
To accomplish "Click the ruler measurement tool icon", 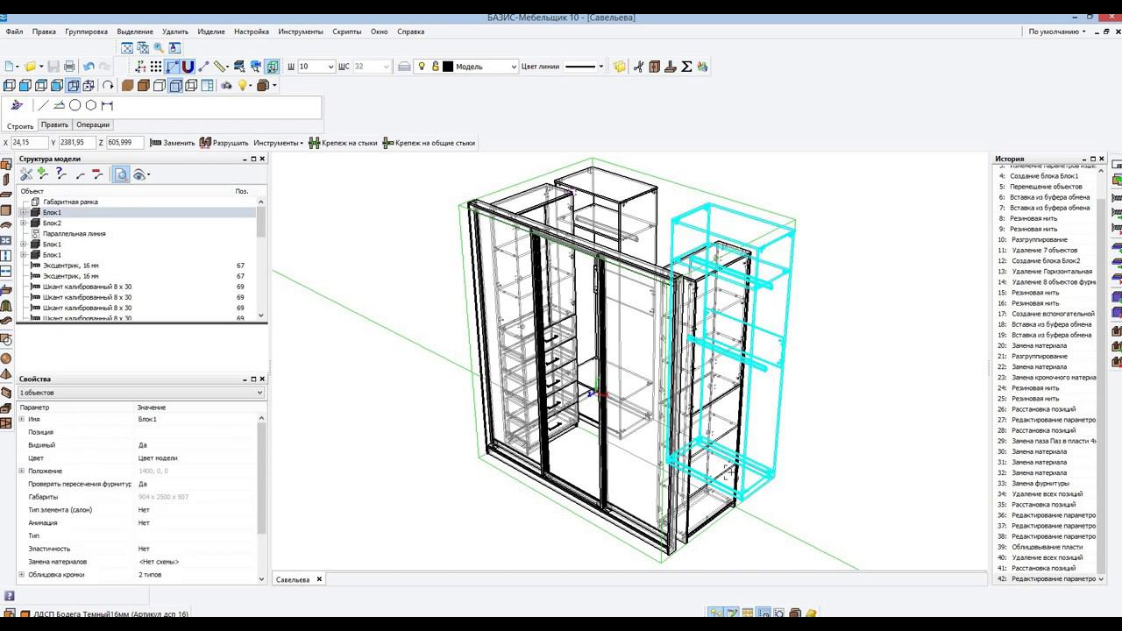I will coord(220,67).
